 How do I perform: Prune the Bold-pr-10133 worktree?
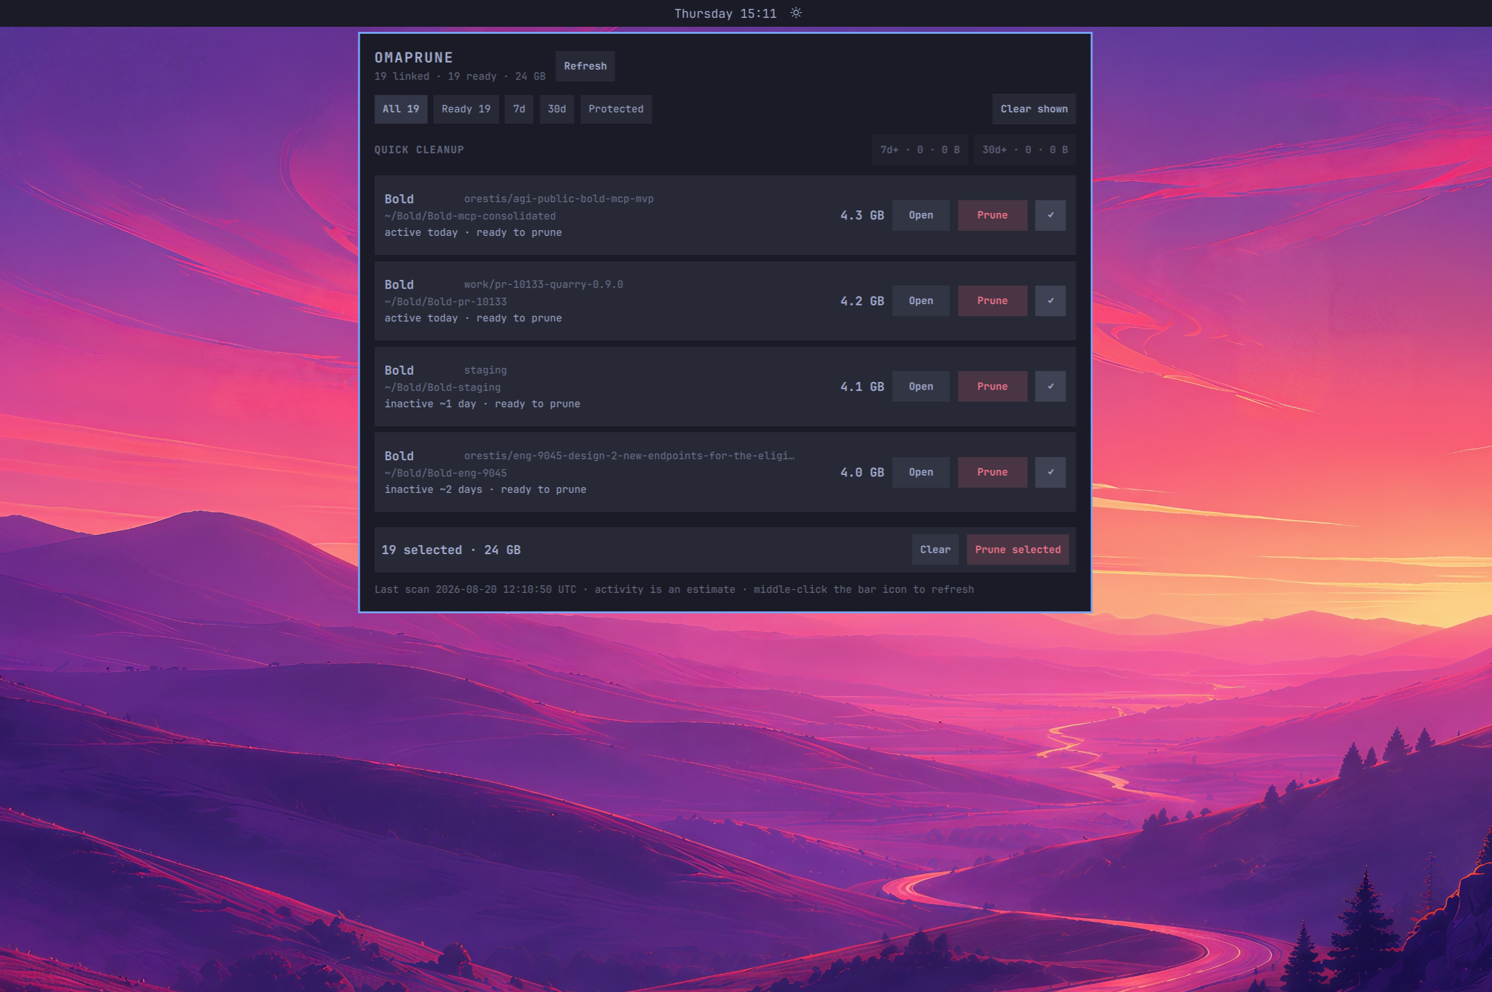pos(992,301)
